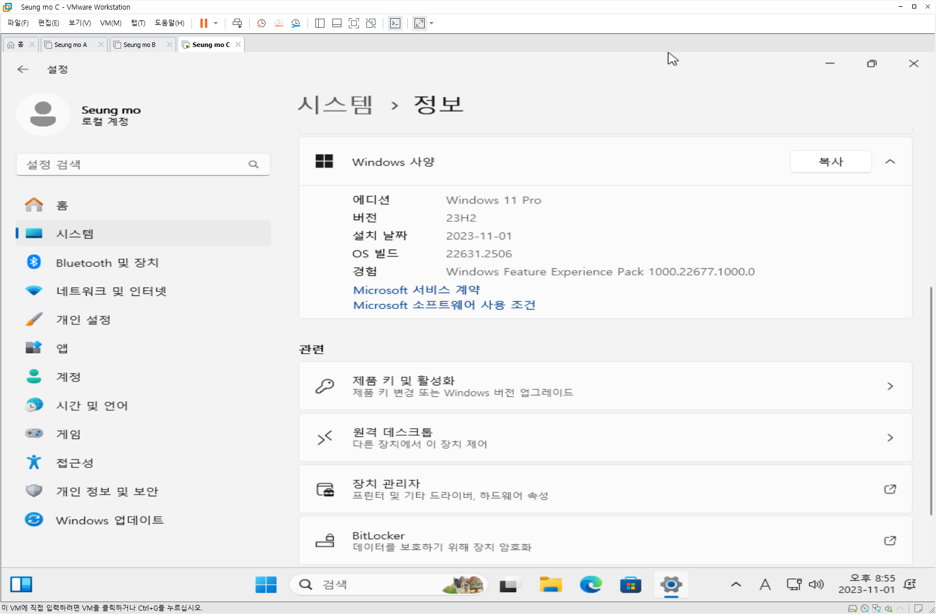Open the Microsoft 서비스 계약 link
The width and height of the screenshot is (936, 614).
(x=417, y=290)
